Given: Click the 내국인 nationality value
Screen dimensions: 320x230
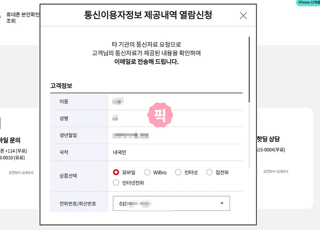Looking at the screenshot, I should click(x=119, y=152).
